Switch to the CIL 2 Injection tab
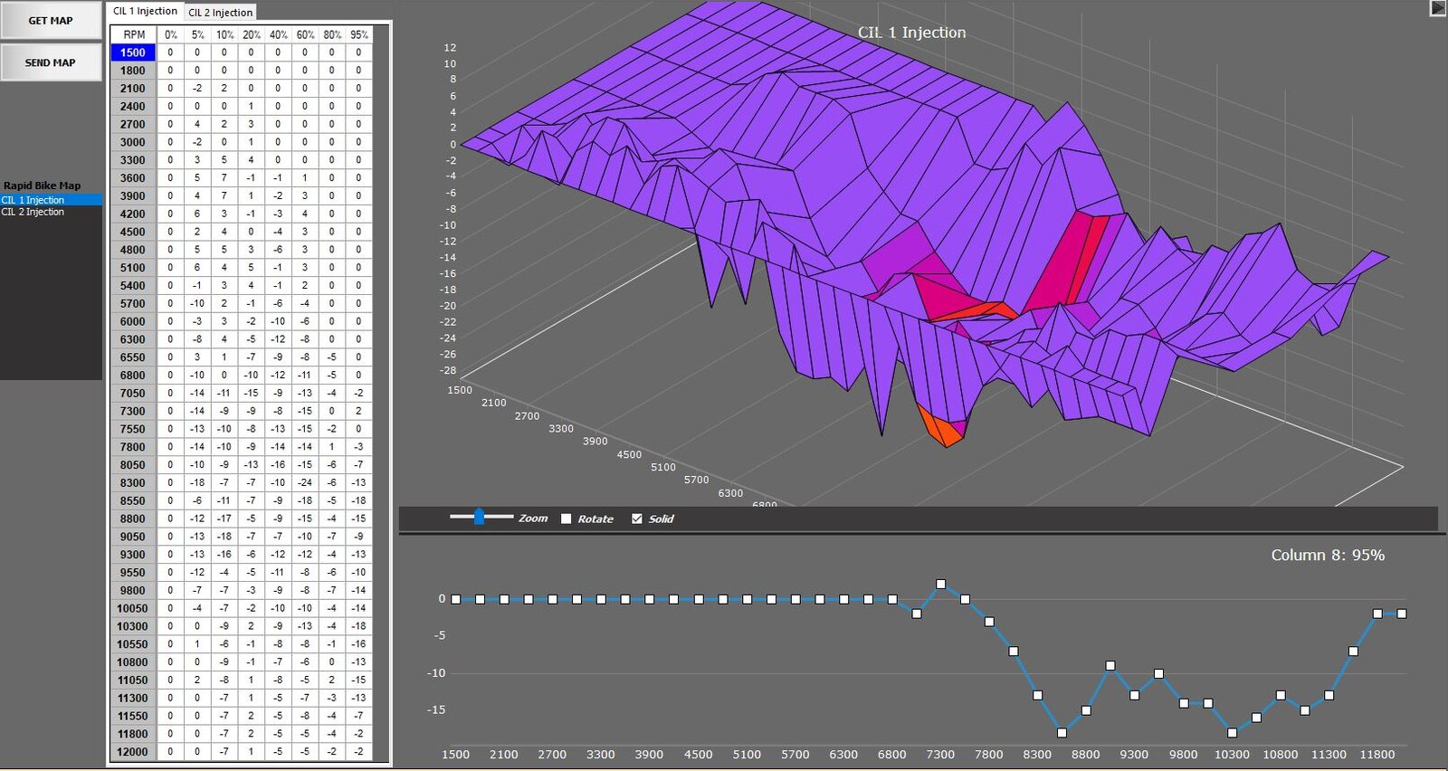This screenshot has width=1448, height=771. (220, 13)
